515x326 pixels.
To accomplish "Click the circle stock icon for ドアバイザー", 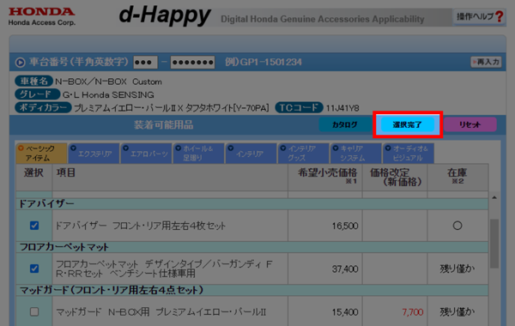I will click(457, 226).
